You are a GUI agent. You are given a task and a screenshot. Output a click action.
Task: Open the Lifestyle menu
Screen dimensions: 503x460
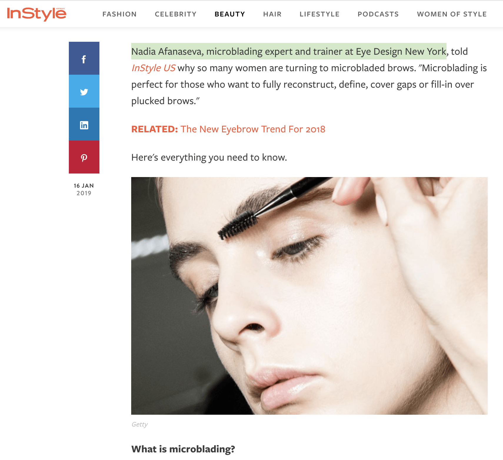319,14
